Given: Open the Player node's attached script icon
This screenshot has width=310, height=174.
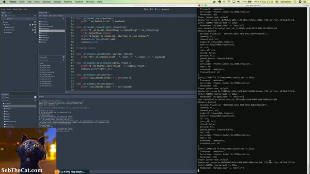Looking at the screenshot, I should 32,25.
